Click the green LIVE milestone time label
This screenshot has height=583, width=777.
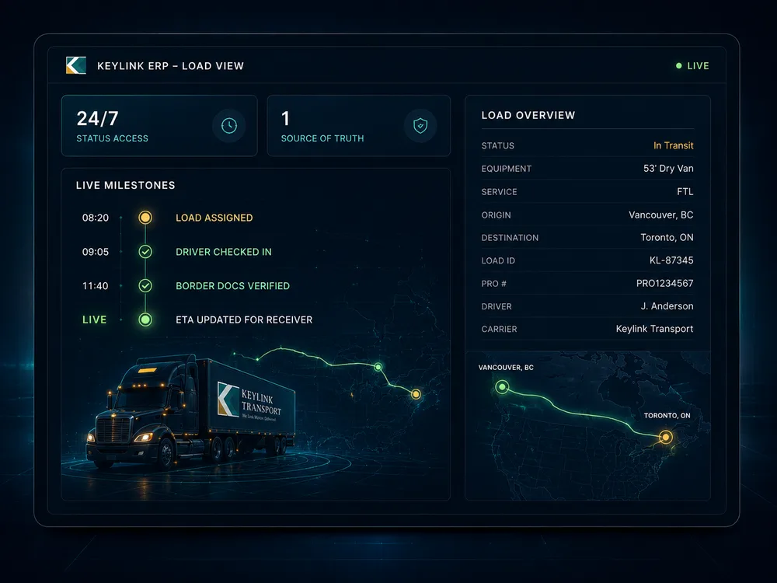tap(94, 319)
